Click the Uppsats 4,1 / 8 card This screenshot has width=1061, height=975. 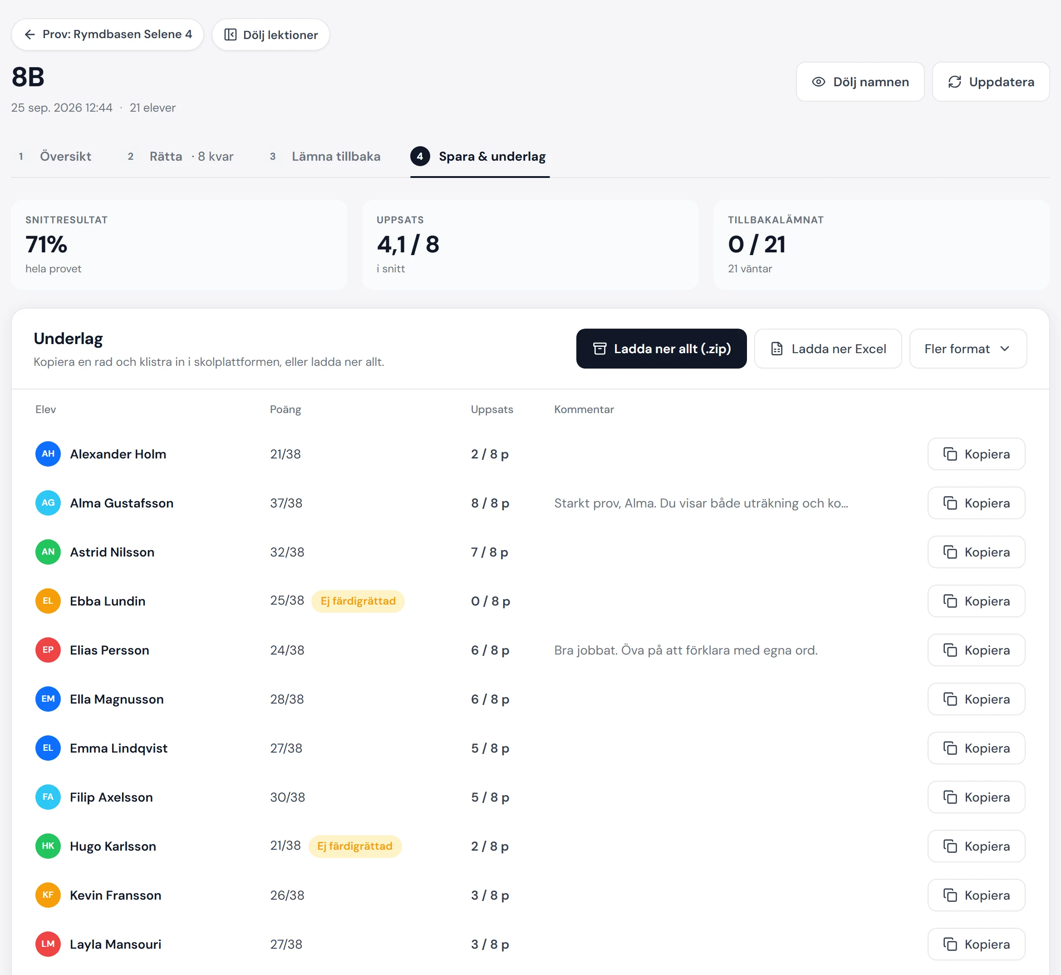(530, 245)
